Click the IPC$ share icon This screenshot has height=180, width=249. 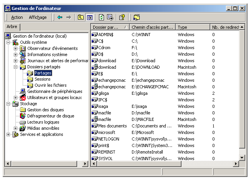tap(95, 100)
